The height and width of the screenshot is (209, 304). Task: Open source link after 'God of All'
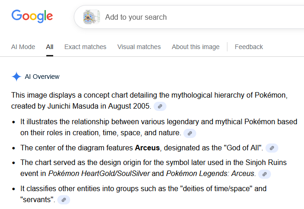(272, 148)
